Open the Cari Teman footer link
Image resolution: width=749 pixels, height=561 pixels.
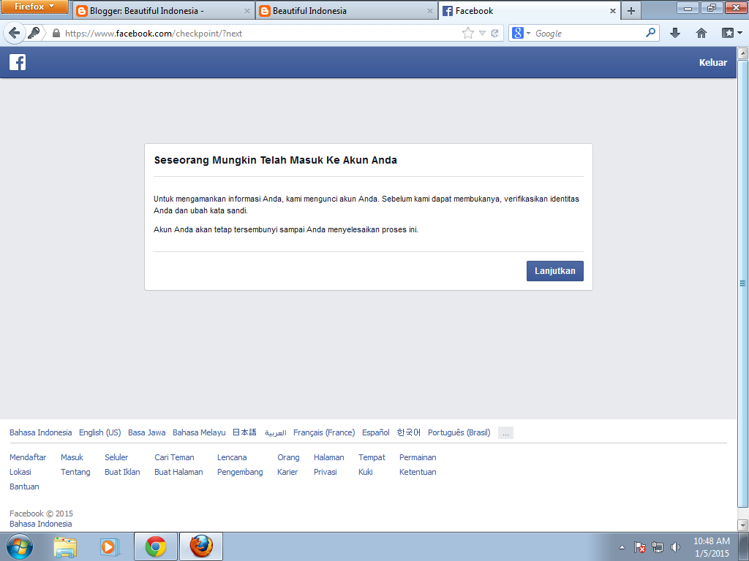pyautogui.click(x=174, y=457)
